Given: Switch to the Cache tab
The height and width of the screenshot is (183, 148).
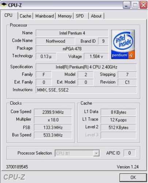Looking at the screenshot, I should pos(26,16).
